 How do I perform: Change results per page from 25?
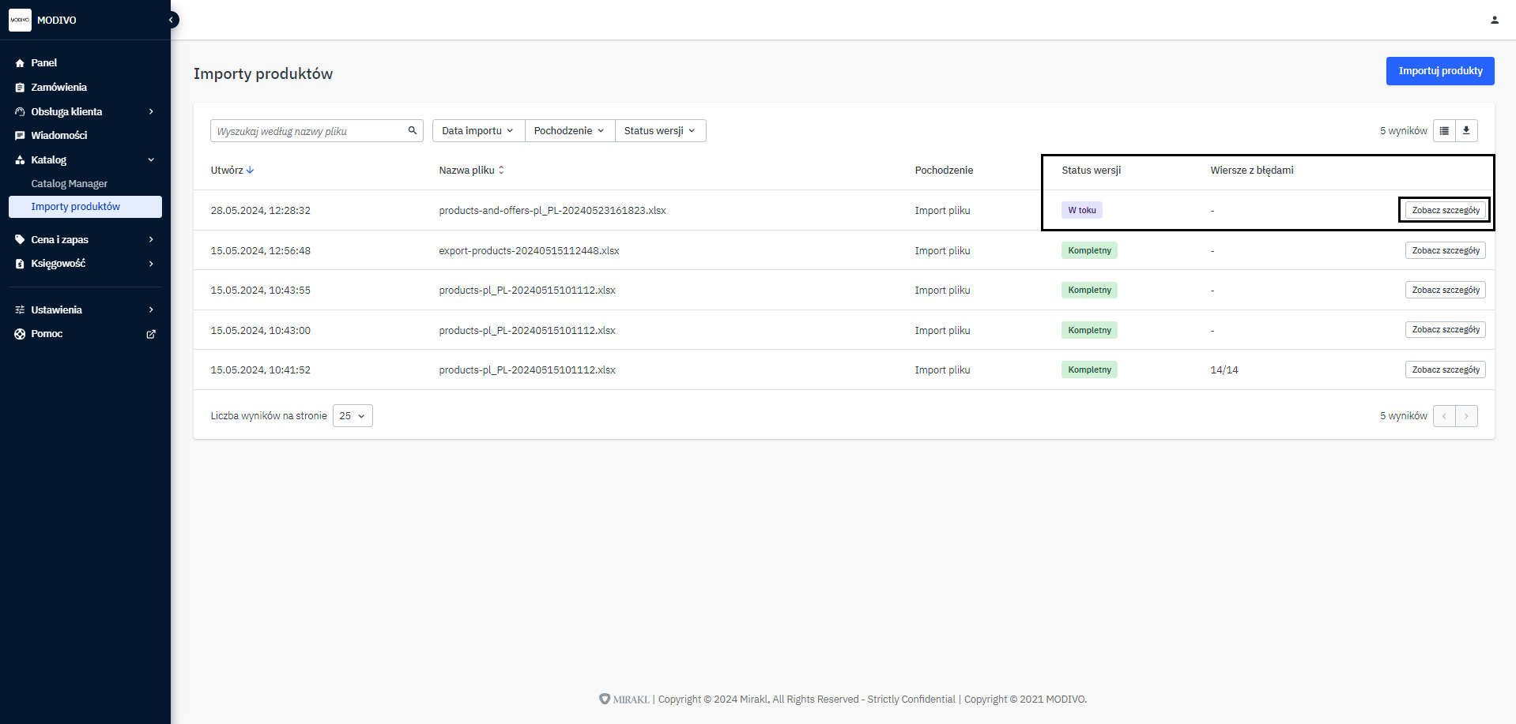tap(353, 416)
